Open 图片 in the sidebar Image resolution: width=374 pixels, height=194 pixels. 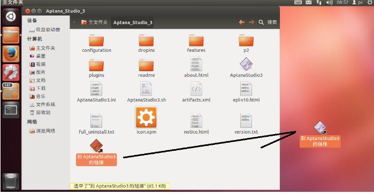[37, 72]
